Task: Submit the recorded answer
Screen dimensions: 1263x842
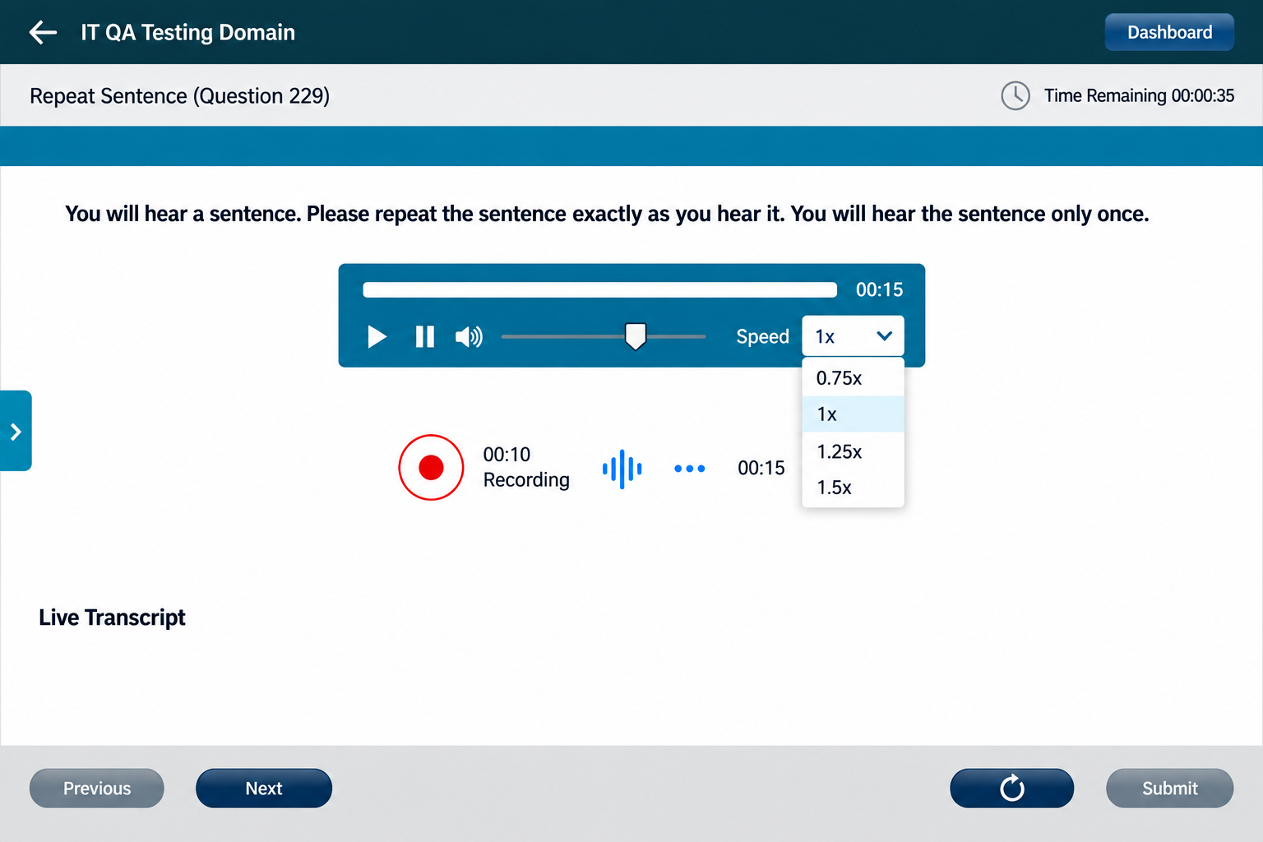Action: point(1169,789)
